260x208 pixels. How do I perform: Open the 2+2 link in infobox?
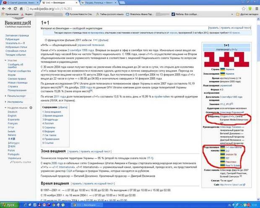[x=227, y=151]
